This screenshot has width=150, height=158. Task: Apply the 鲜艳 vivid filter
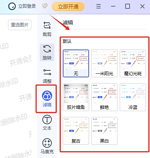(x=104, y=97)
